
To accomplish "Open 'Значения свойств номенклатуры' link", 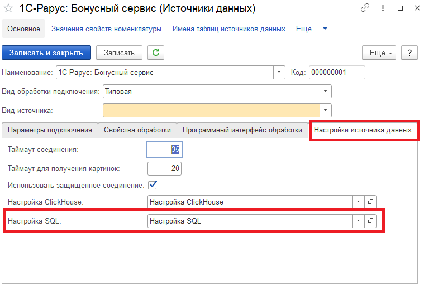I will point(106,29).
